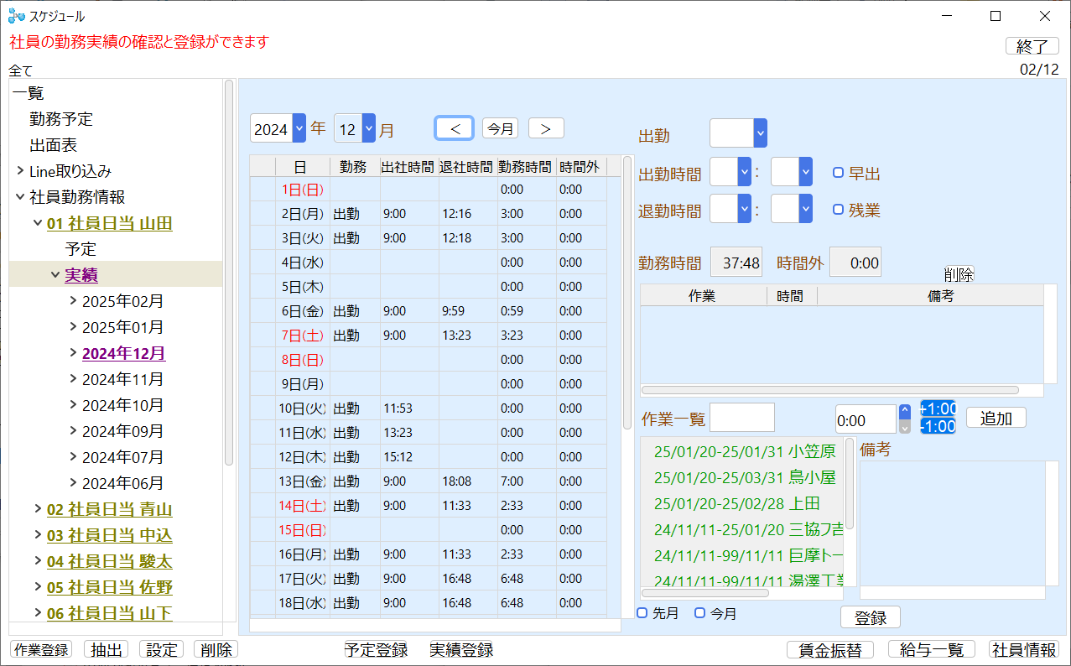1071x666 pixels.
Task: Click the -1:00 time decrement button
Action: (x=938, y=426)
